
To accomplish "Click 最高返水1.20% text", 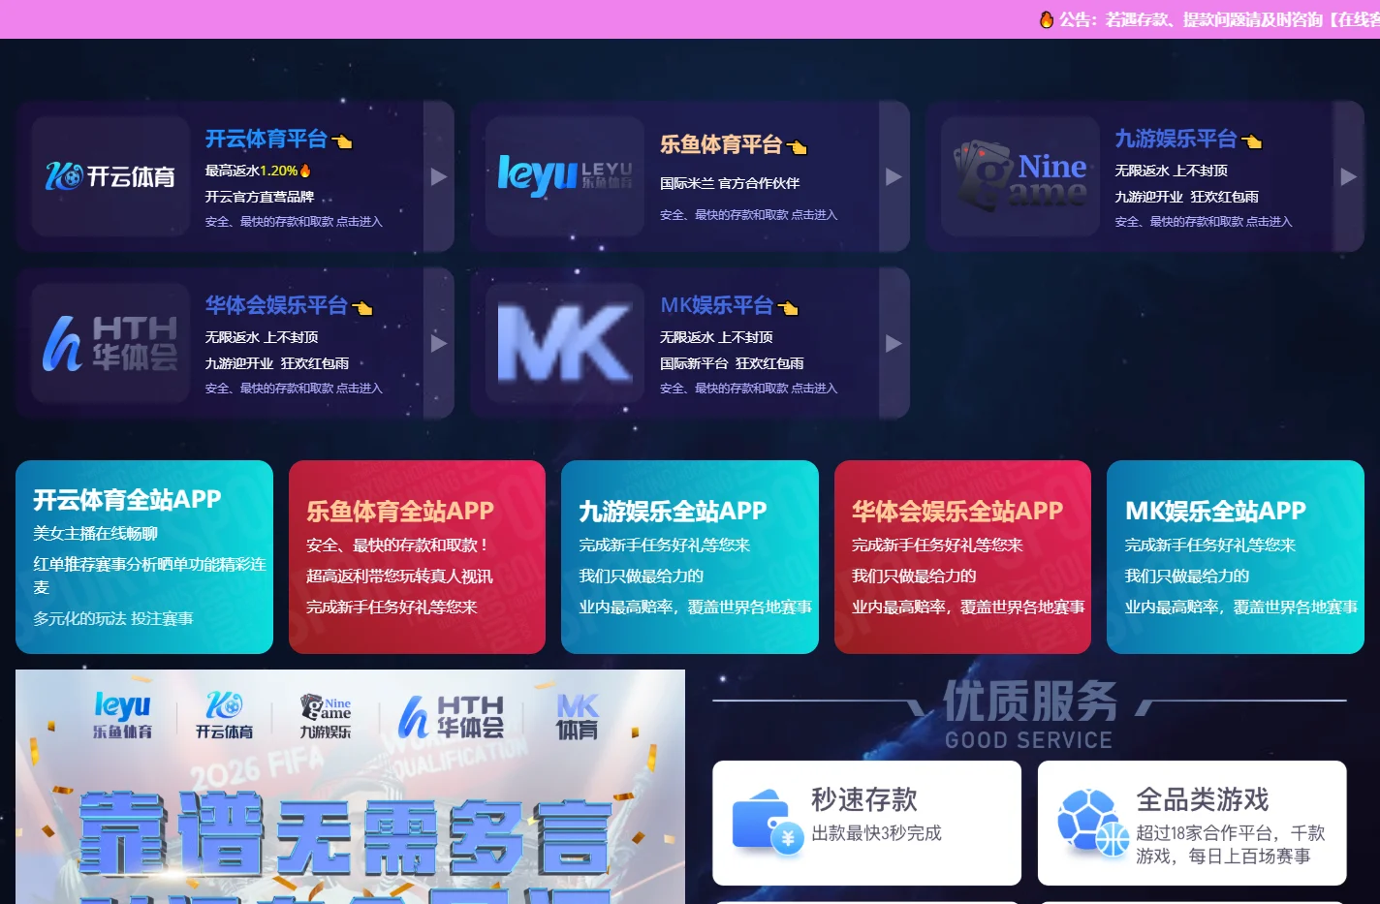I will (251, 171).
